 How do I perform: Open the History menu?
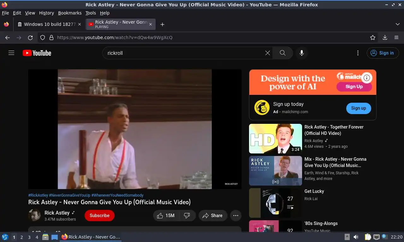pos(46,13)
